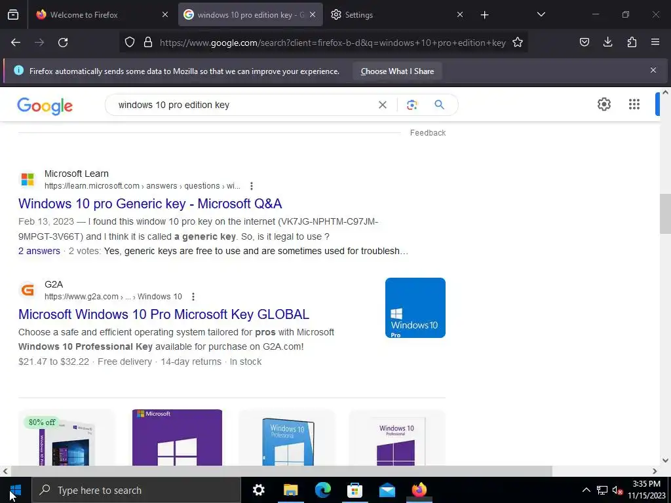Switch to Welcome to Firefox tab
Viewport: 671px width, 503px height.
pos(102,15)
